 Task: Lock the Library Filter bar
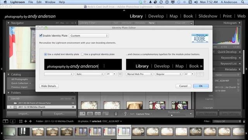[x=191, y=23]
